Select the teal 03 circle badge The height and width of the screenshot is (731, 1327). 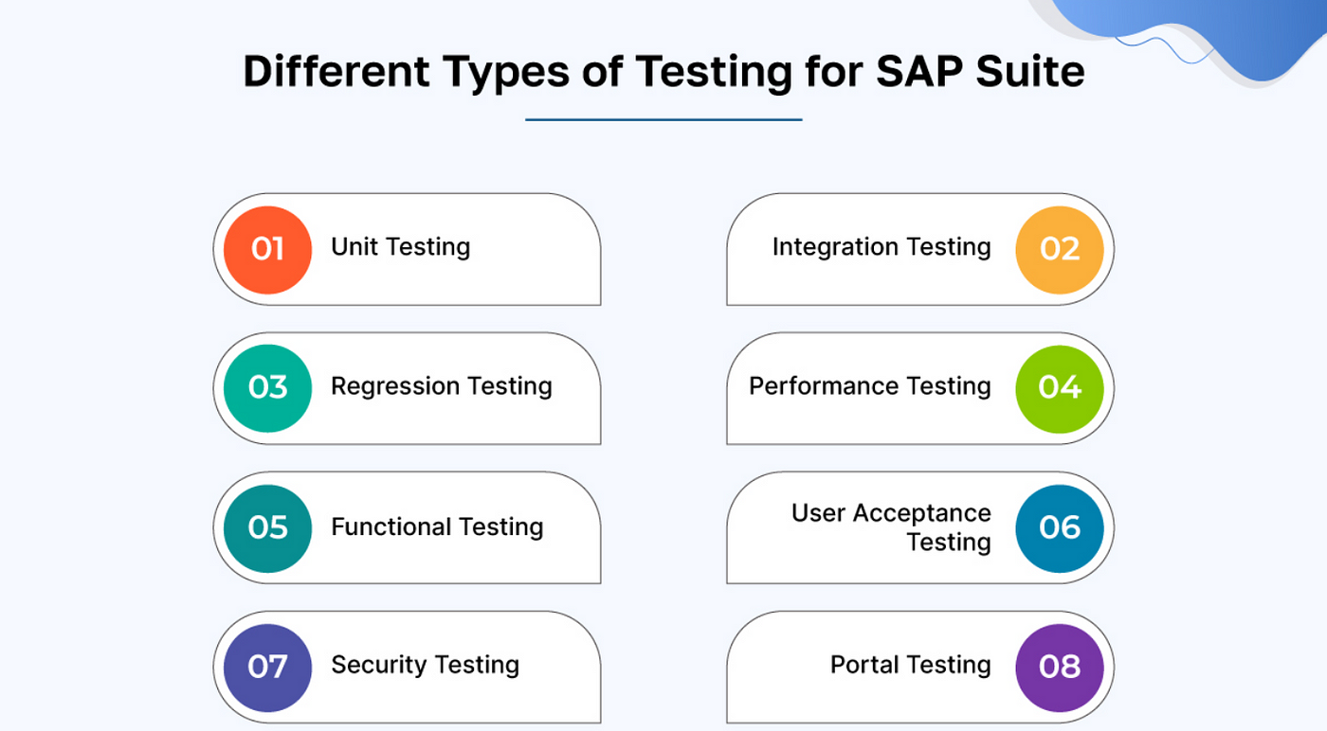pyautogui.click(x=267, y=388)
